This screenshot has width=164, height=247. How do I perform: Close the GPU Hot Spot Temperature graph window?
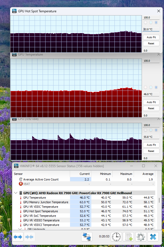pyautogui.click(x=159, y=11)
